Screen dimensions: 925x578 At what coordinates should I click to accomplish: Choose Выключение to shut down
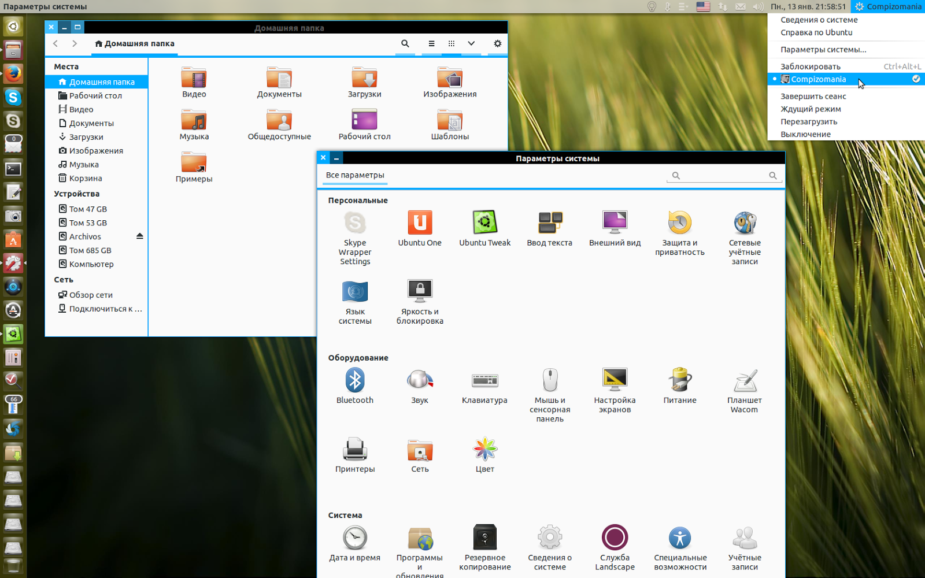[x=846, y=135]
